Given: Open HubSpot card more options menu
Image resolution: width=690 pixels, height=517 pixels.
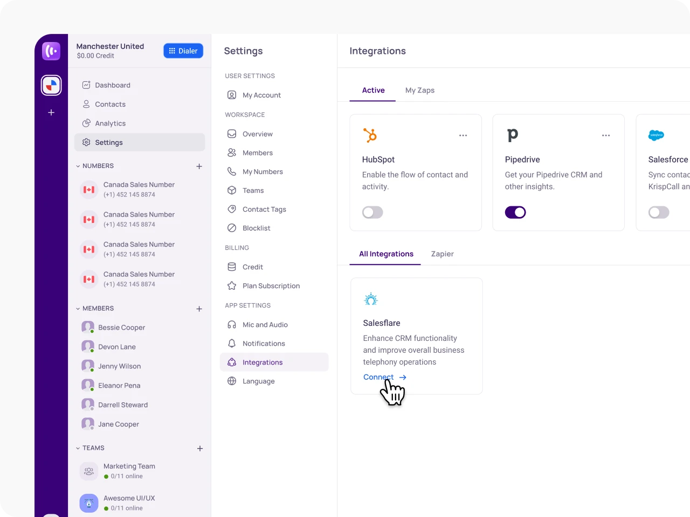Looking at the screenshot, I should click(463, 135).
